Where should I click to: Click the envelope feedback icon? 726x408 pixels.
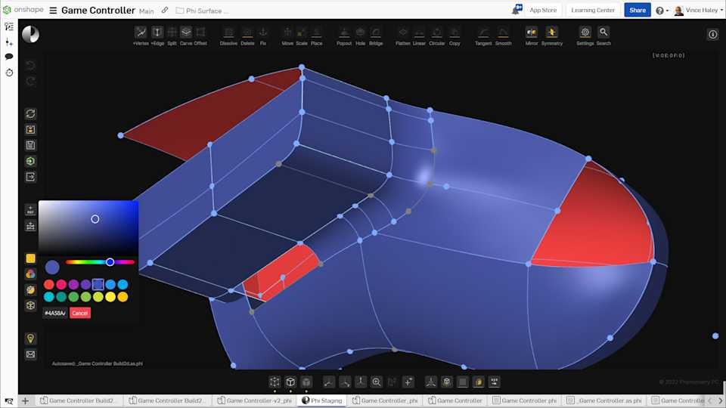click(x=30, y=354)
